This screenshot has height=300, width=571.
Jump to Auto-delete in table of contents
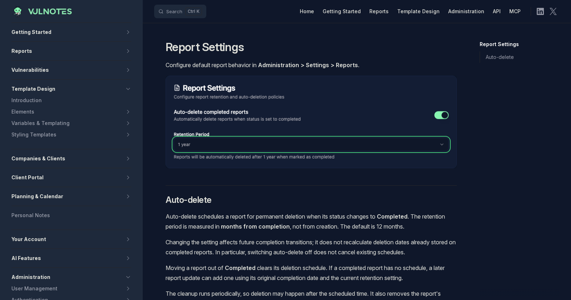click(x=500, y=57)
